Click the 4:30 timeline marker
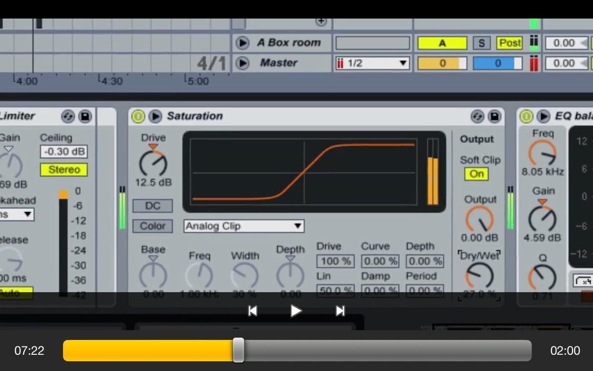The image size is (593, 371). [111, 81]
